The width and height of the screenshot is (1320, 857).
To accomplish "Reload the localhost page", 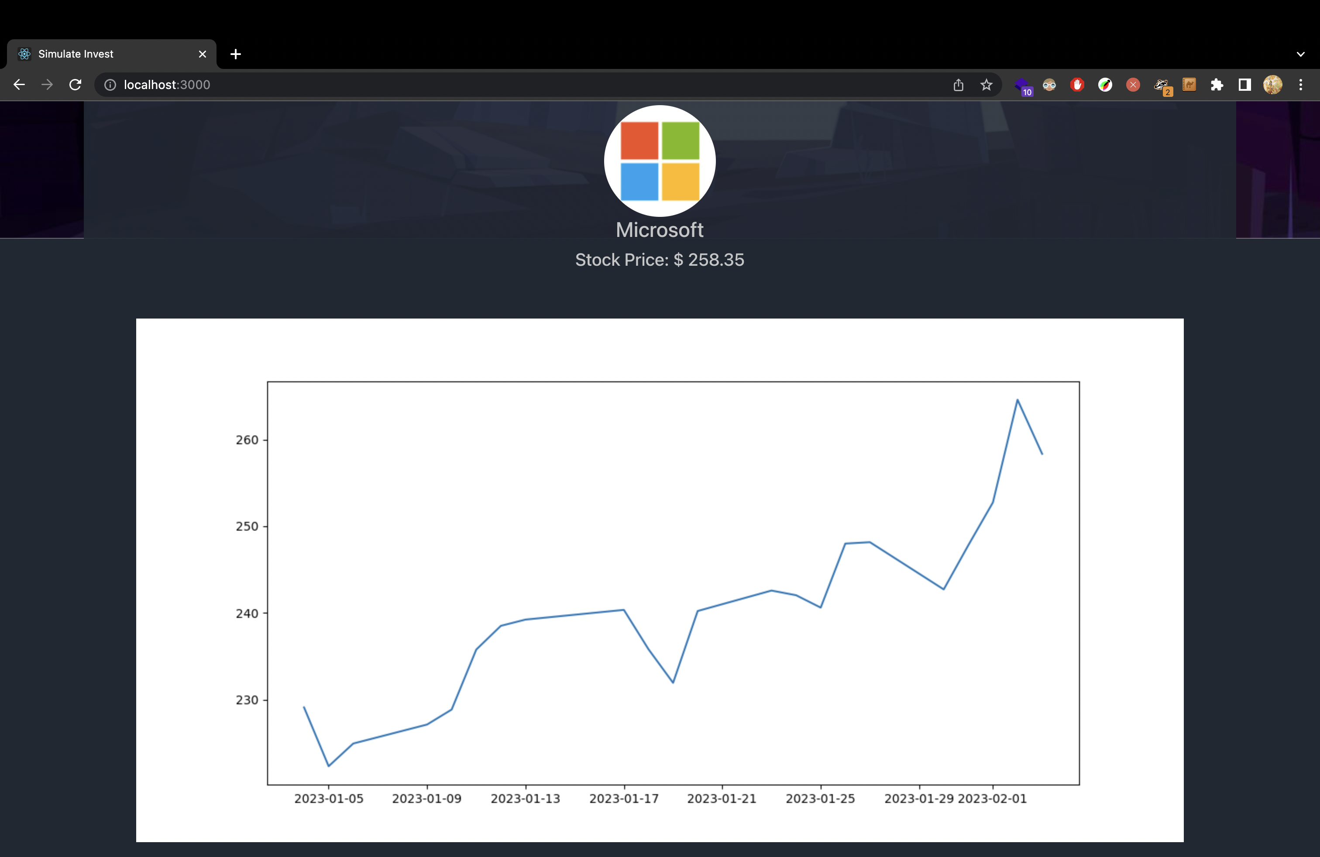I will [x=76, y=85].
